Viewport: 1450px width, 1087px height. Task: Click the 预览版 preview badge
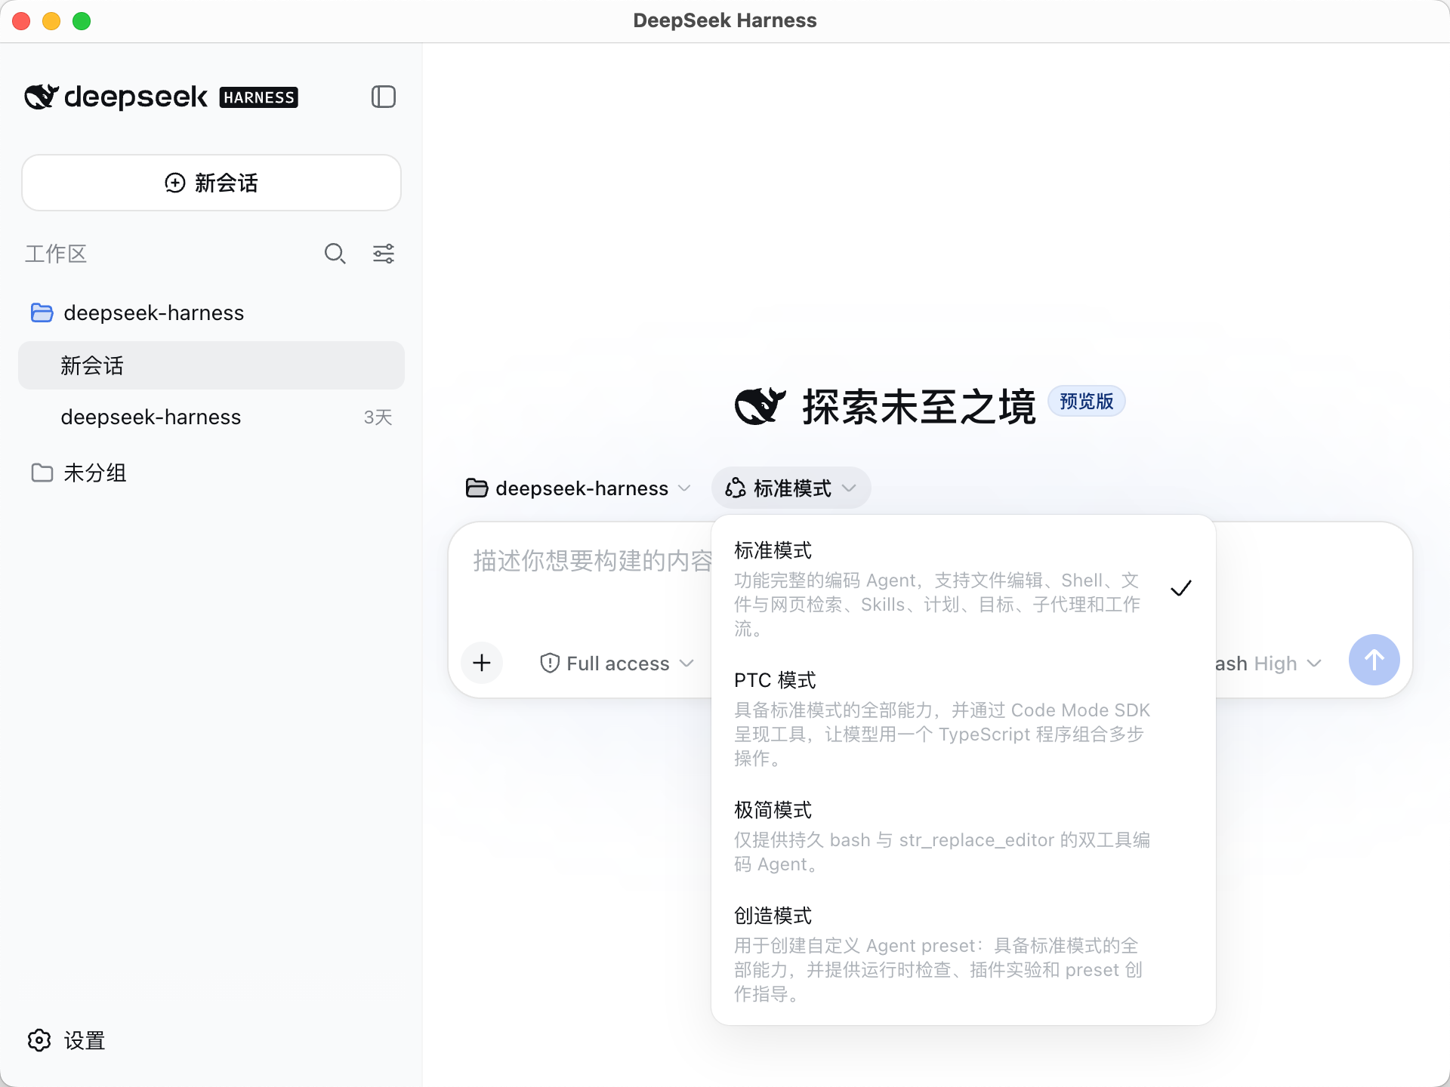coord(1086,401)
